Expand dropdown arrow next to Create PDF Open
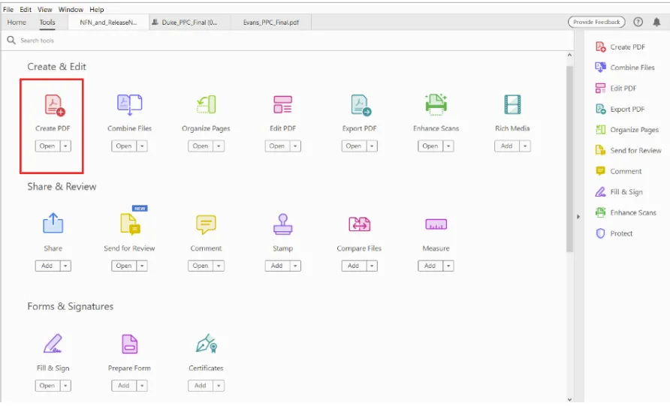670x406 pixels. 65,146
